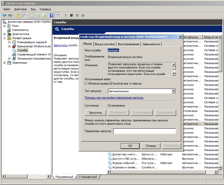The height and width of the screenshot is (185, 224).
Task: Expand the Хранилище tree node
Action: [x=5, y=63]
